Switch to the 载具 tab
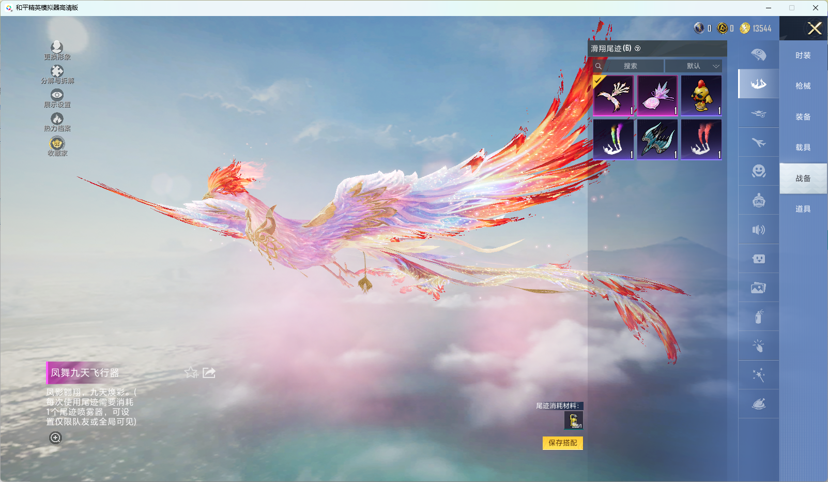This screenshot has width=828, height=482. 803,147
